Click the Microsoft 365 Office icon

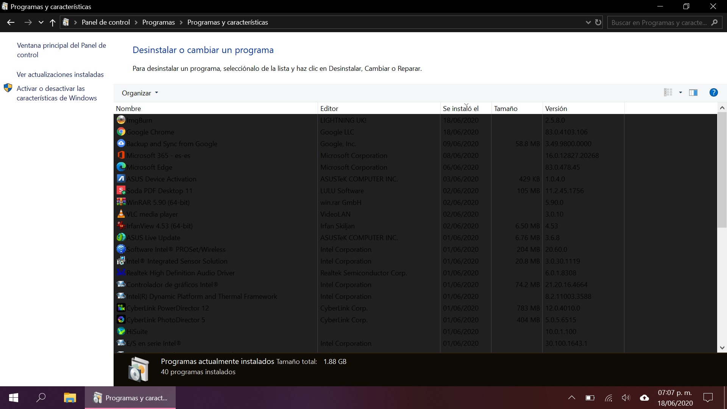pos(121,155)
